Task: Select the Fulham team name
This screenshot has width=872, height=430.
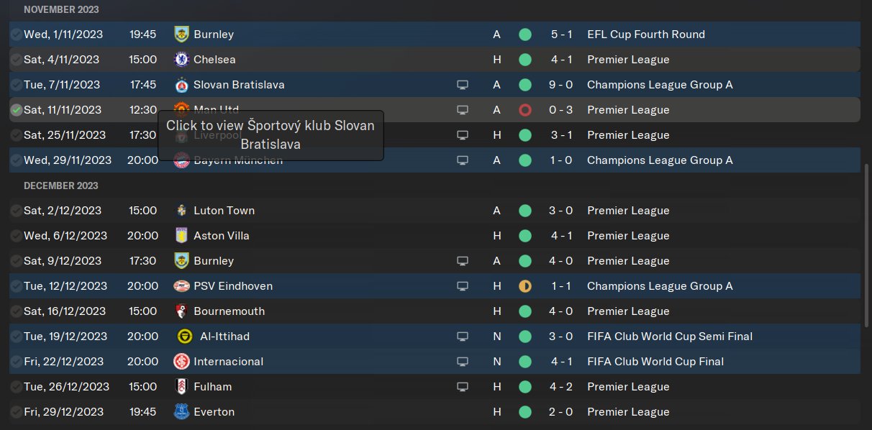Action: click(x=212, y=387)
